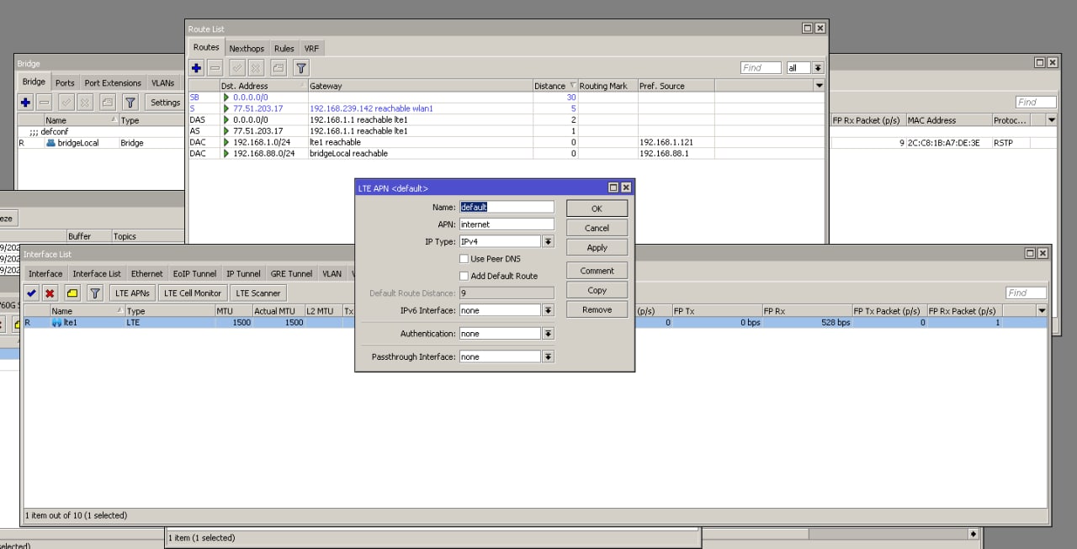This screenshot has width=1077, height=549.
Task: Add new bridge with plus icon in Bridge window
Action: point(25,103)
